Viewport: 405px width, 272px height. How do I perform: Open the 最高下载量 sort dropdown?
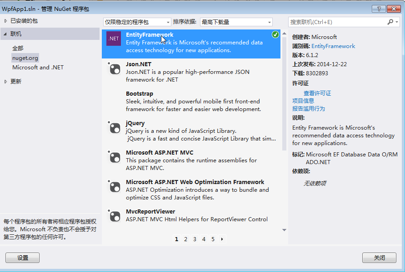236,22
